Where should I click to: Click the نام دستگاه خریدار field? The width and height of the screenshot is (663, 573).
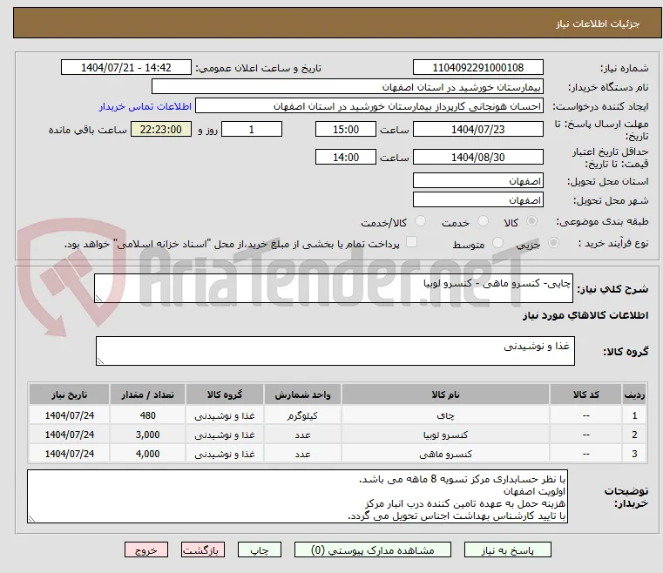pos(347,86)
